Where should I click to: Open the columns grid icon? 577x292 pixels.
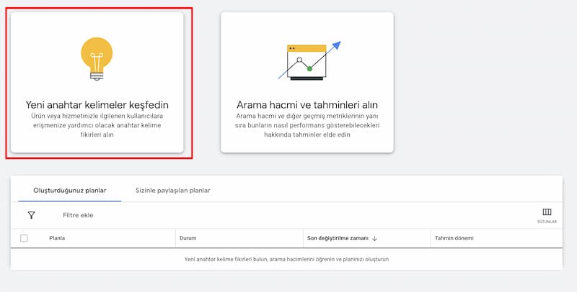click(546, 212)
